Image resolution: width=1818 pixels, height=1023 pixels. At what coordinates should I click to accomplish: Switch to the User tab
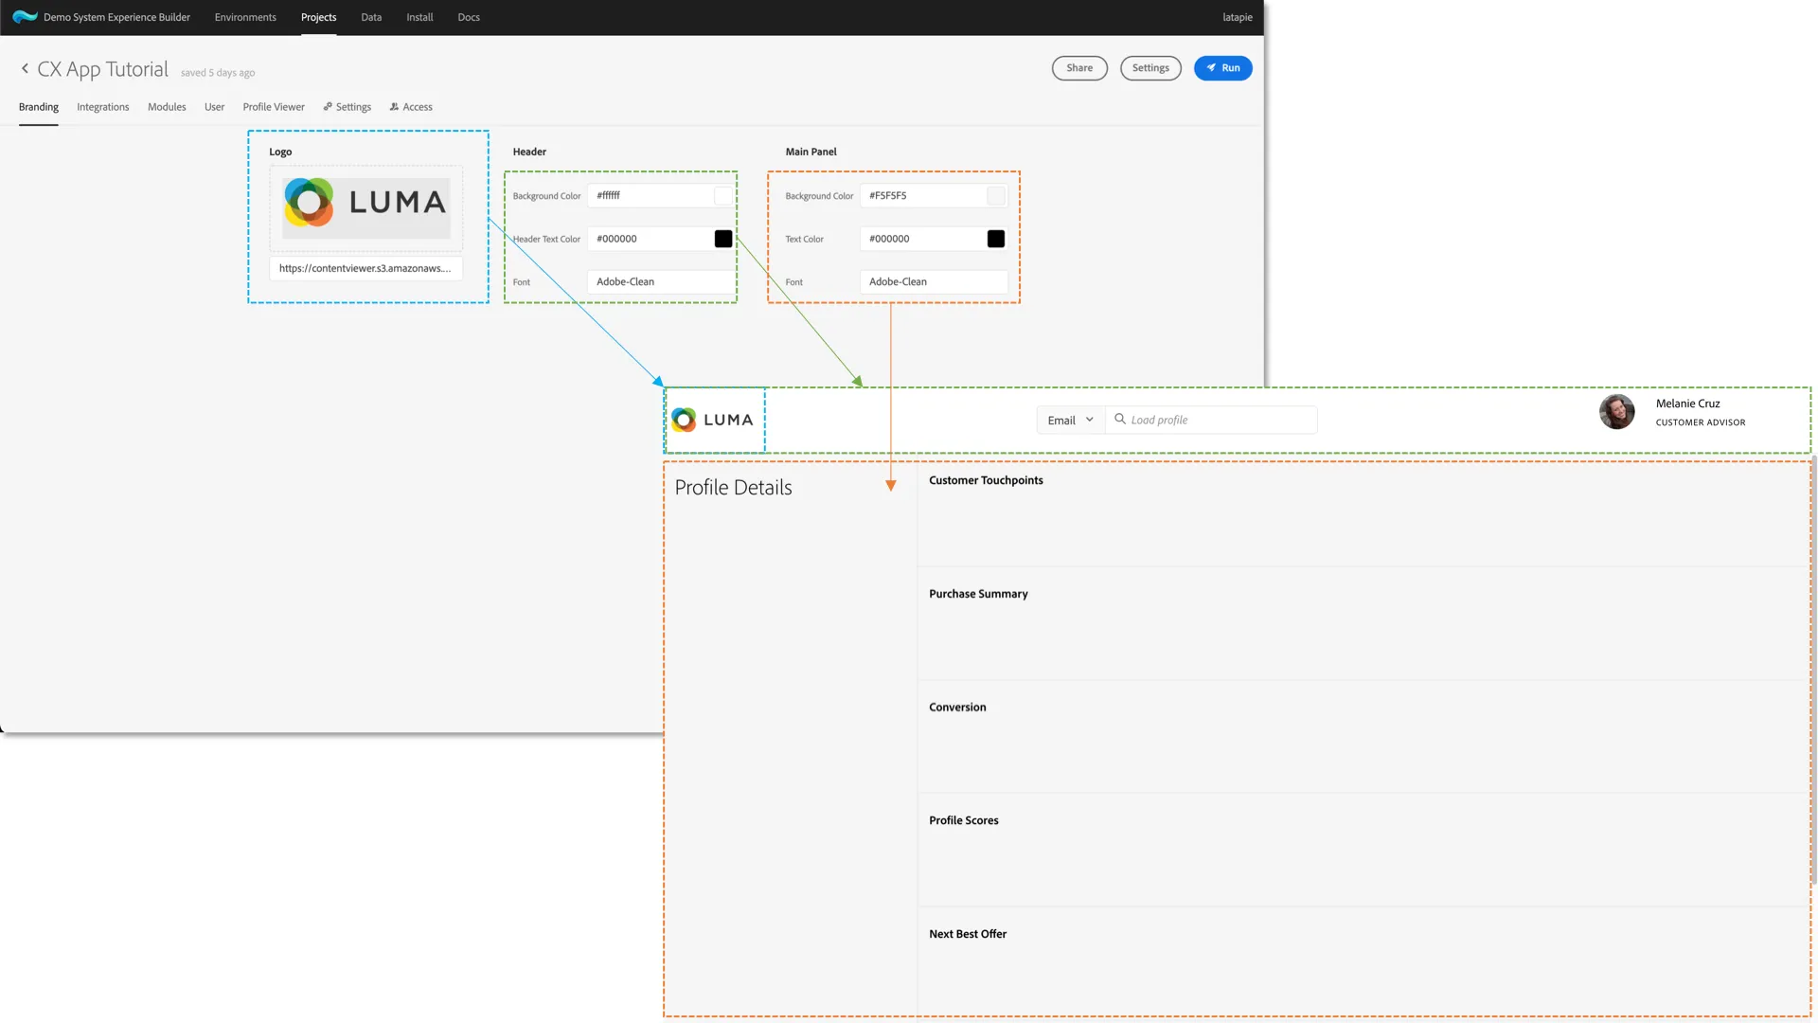[215, 107]
